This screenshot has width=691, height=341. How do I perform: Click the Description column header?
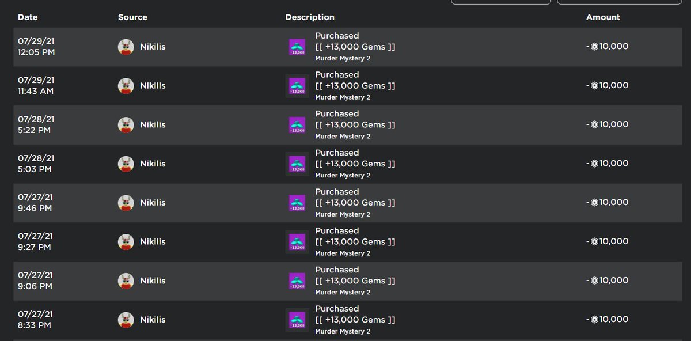pyautogui.click(x=310, y=17)
